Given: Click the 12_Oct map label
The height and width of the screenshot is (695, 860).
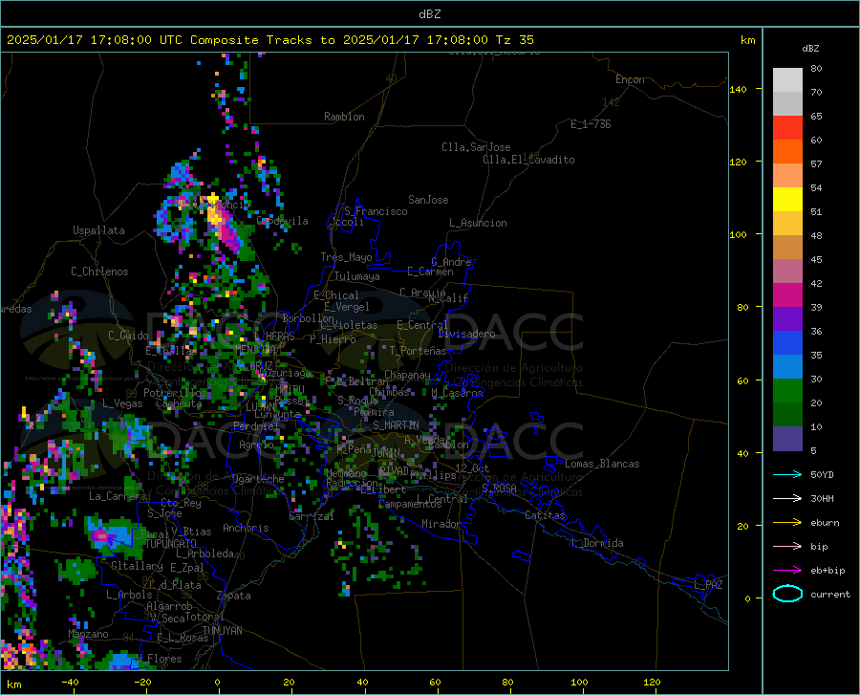Looking at the screenshot, I should click(x=472, y=467).
